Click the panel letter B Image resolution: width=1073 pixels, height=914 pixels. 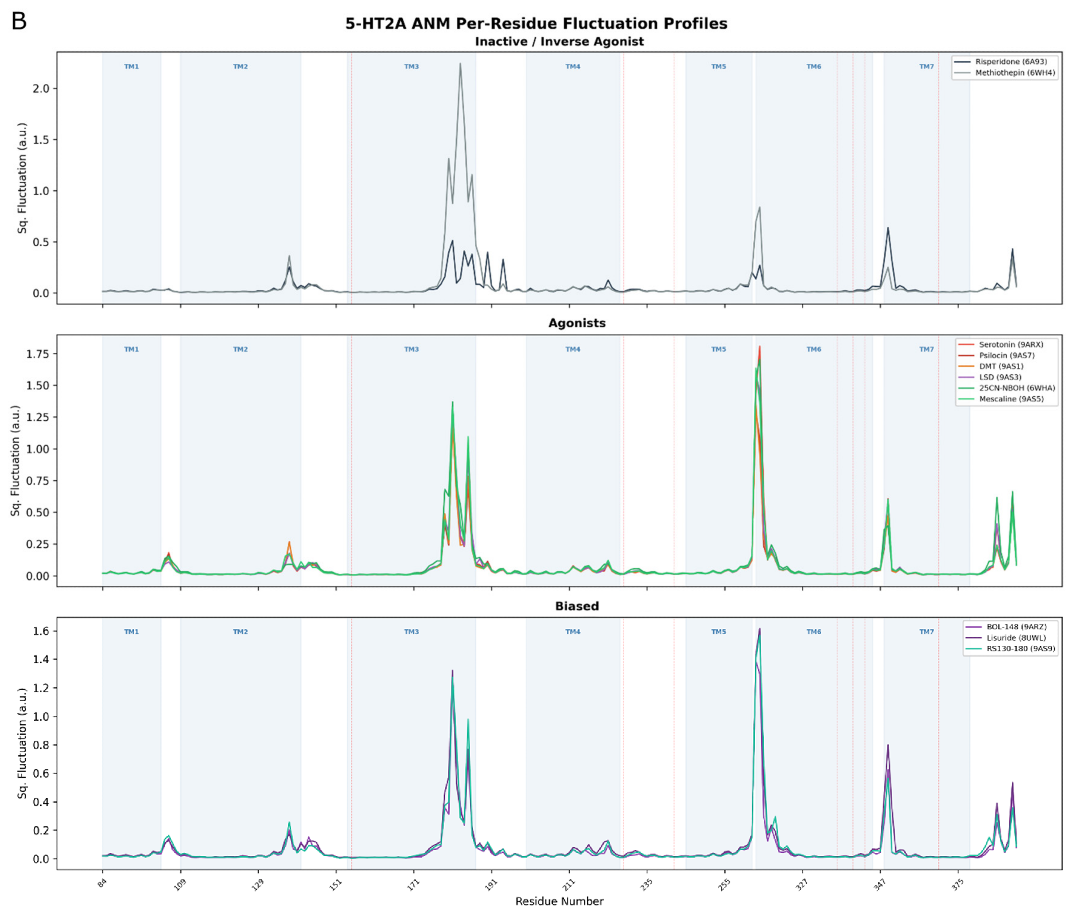click(19, 21)
